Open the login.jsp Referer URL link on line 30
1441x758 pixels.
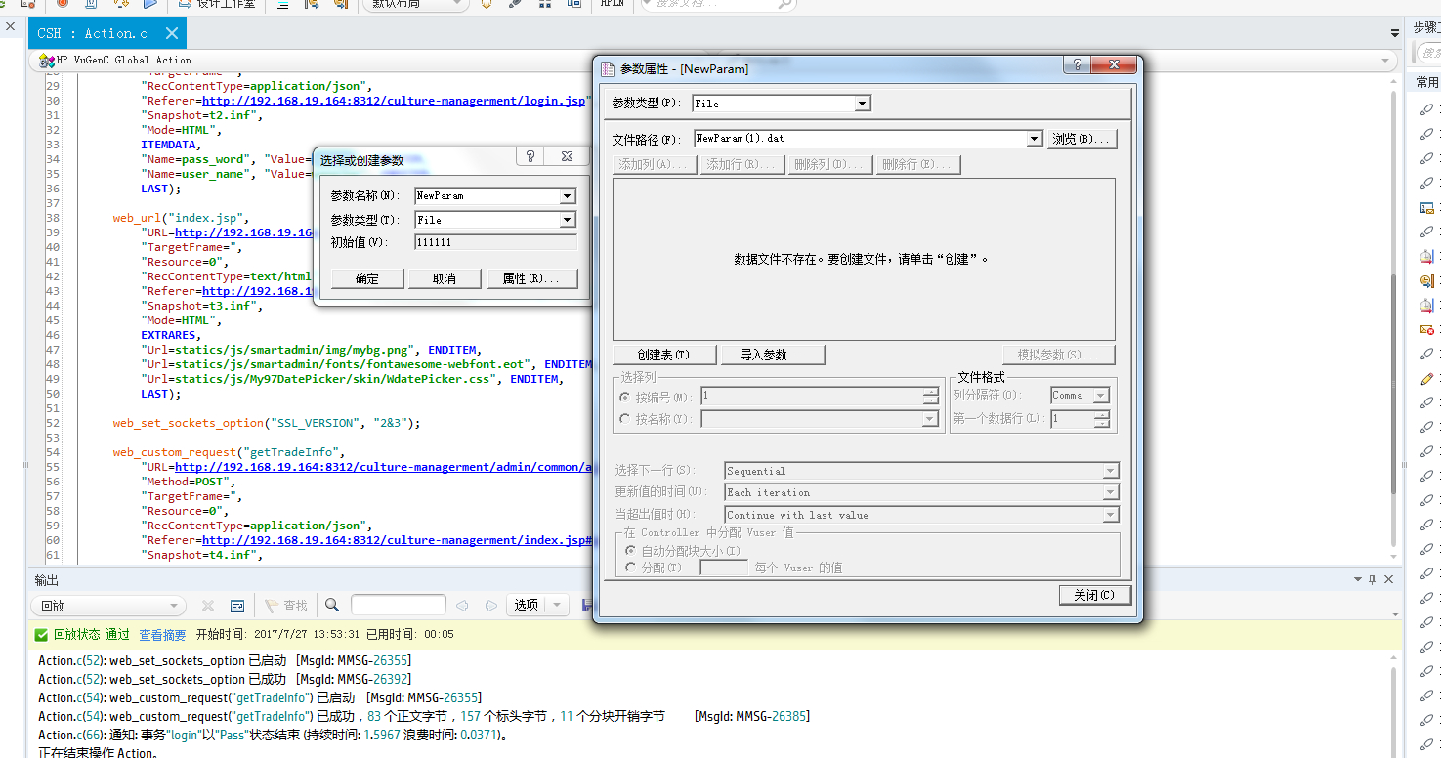[x=395, y=101]
